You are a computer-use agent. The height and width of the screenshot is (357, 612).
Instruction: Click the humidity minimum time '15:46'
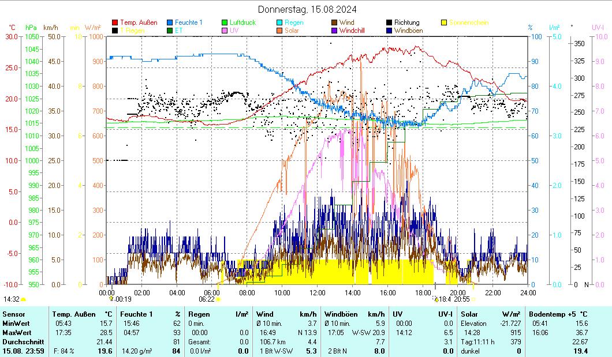[x=132, y=324]
